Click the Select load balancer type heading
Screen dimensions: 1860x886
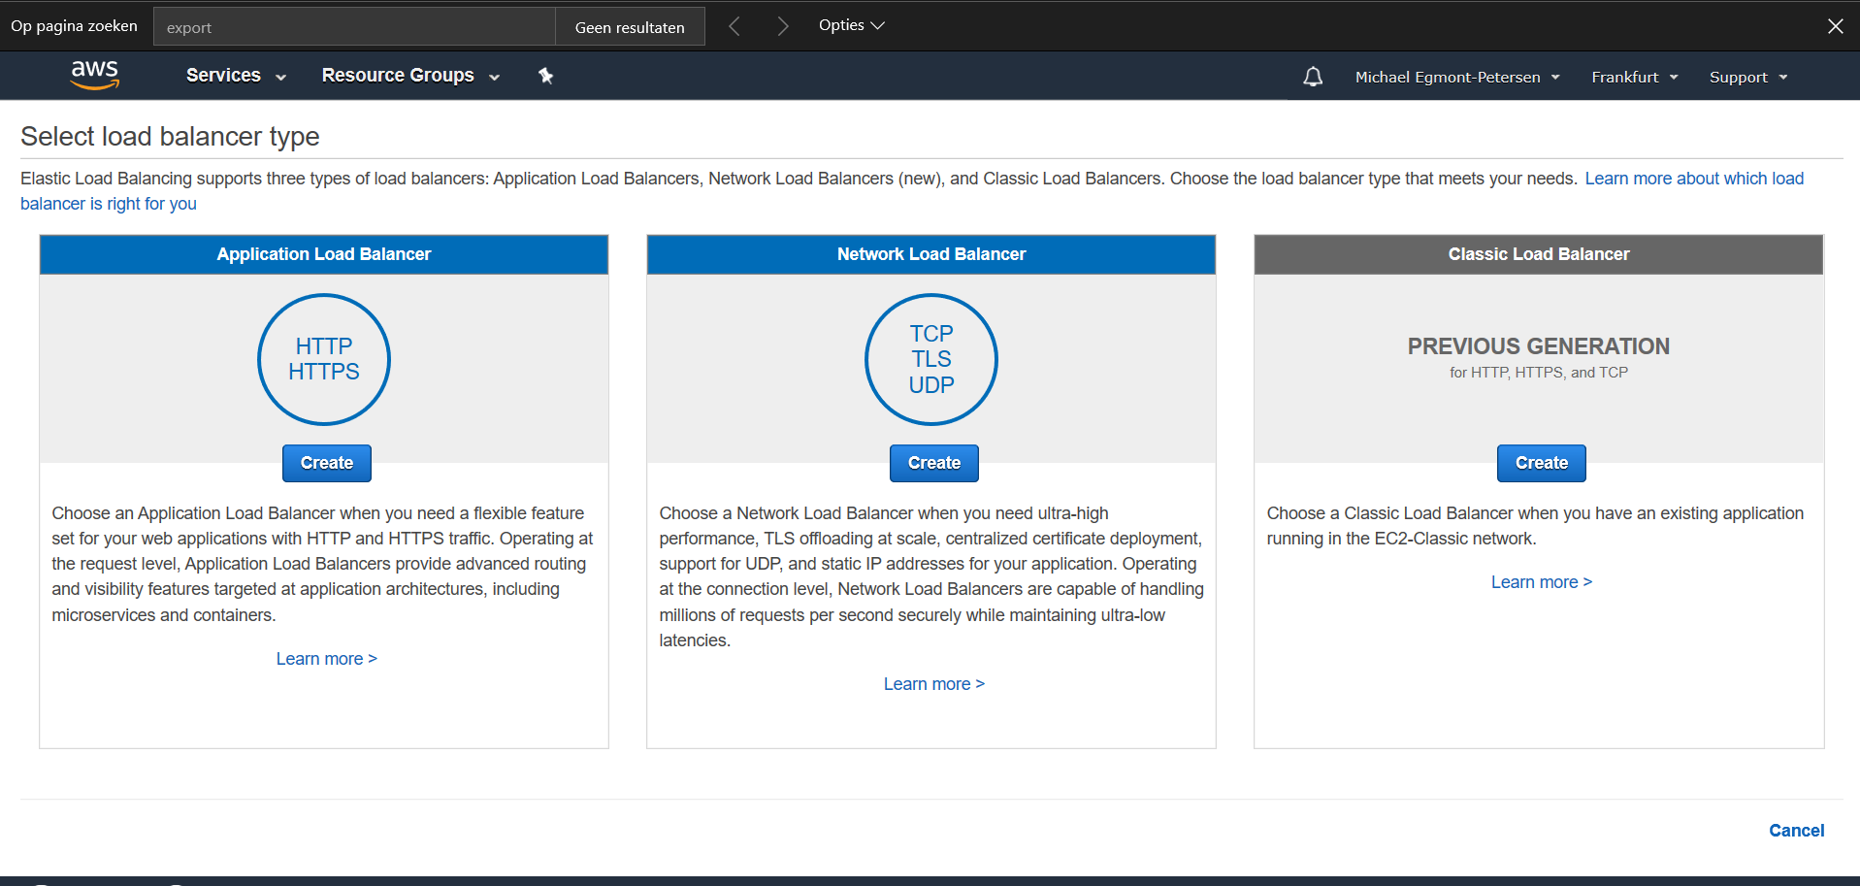tap(170, 137)
